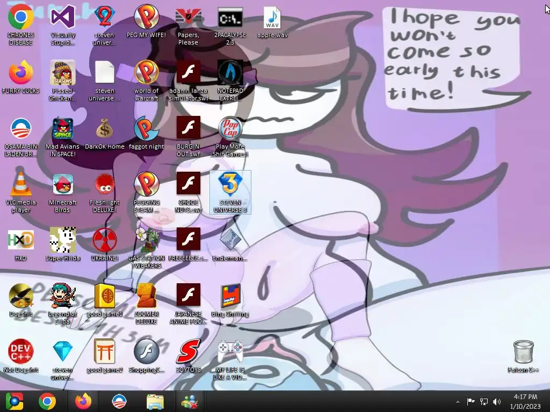
Task: Open the UKRAINE! radiation symbol shortcut
Action: pos(105,245)
